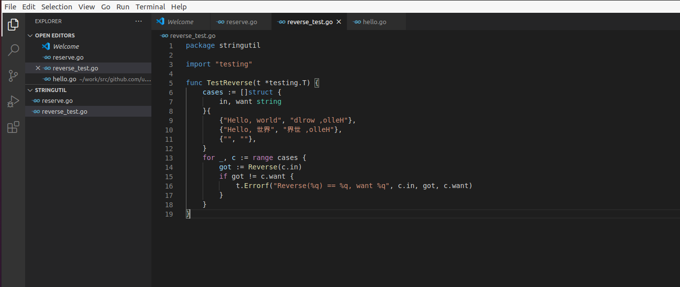Click Go icon on reserve.go tab
The image size is (680, 287).
tap(220, 22)
